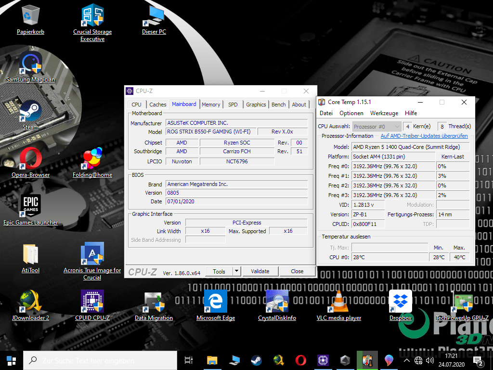This screenshot has width=493, height=370.
Task: Launch Steam from the desktop icon
Action: [x=30, y=116]
